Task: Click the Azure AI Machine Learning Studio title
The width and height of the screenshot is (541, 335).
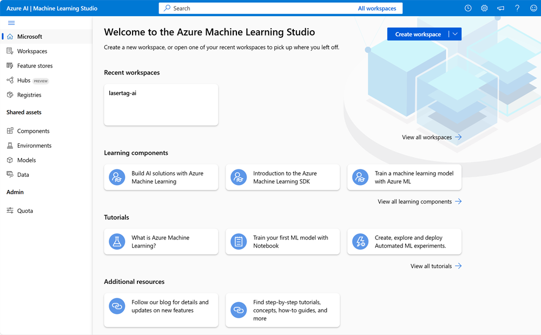Action: tap(52, 8)
